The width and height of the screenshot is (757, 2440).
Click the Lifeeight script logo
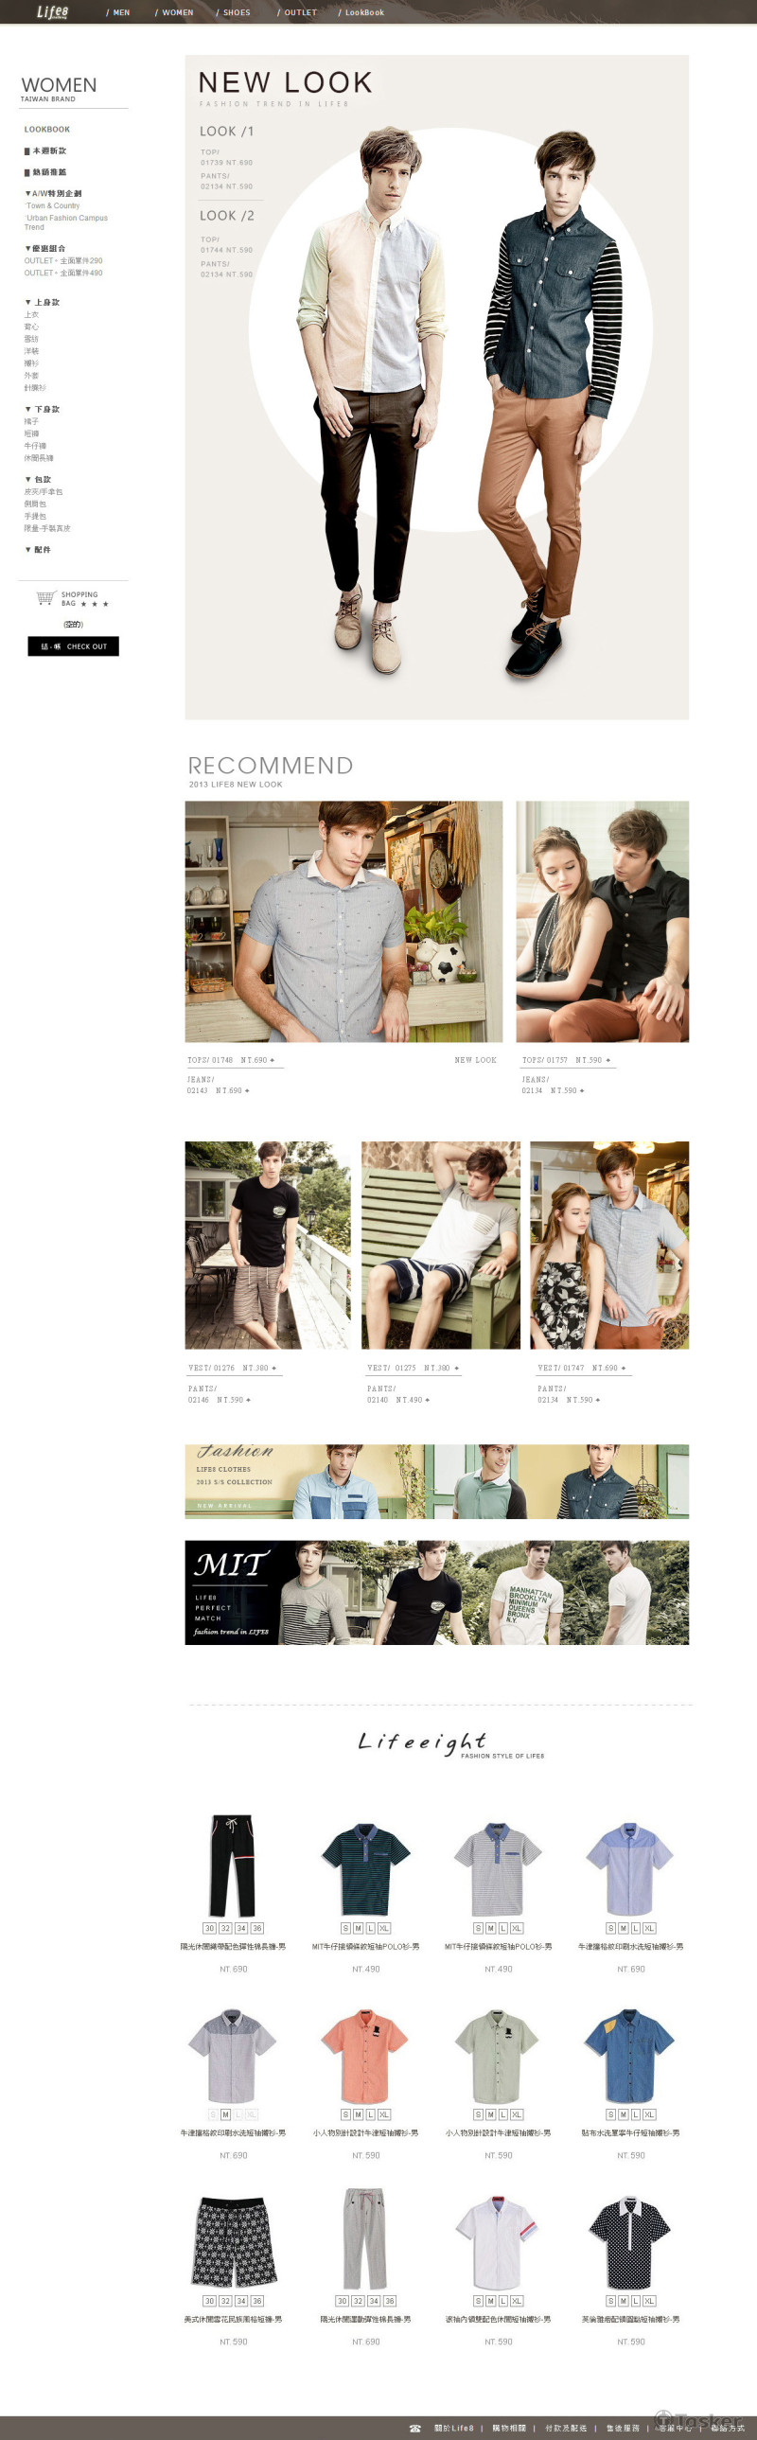[422, 1741]
